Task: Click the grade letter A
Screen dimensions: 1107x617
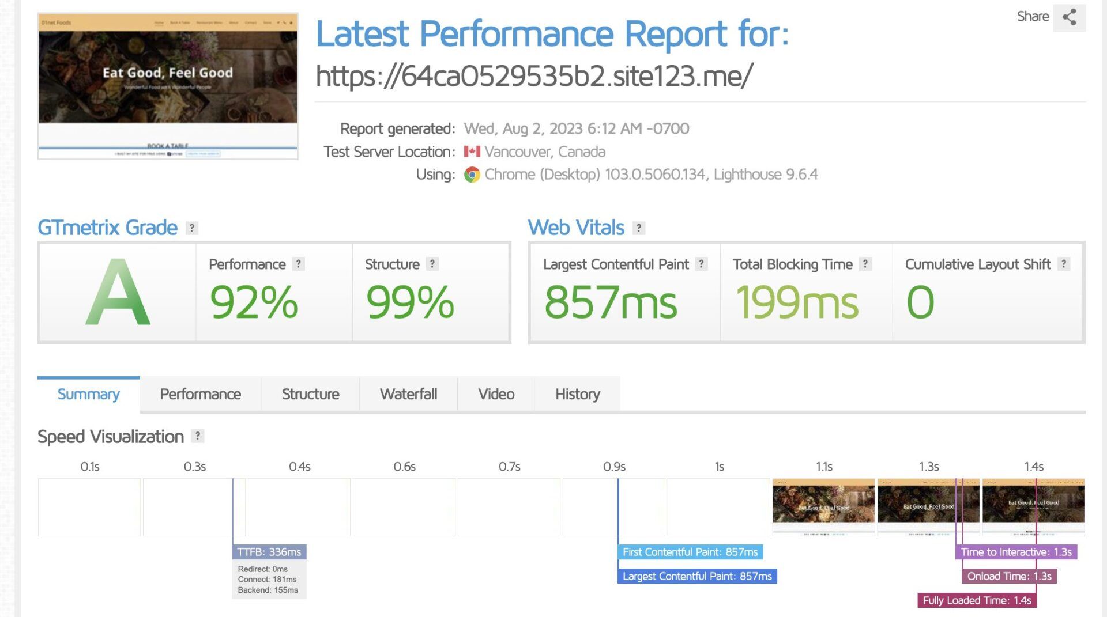Action: (x=118, y=293)
